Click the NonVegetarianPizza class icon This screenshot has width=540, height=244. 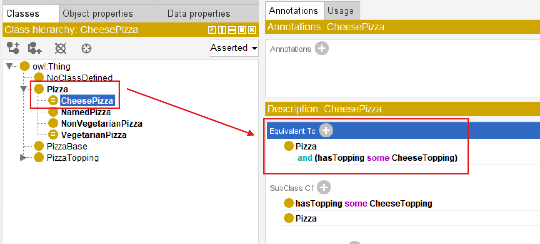[53, 123]
